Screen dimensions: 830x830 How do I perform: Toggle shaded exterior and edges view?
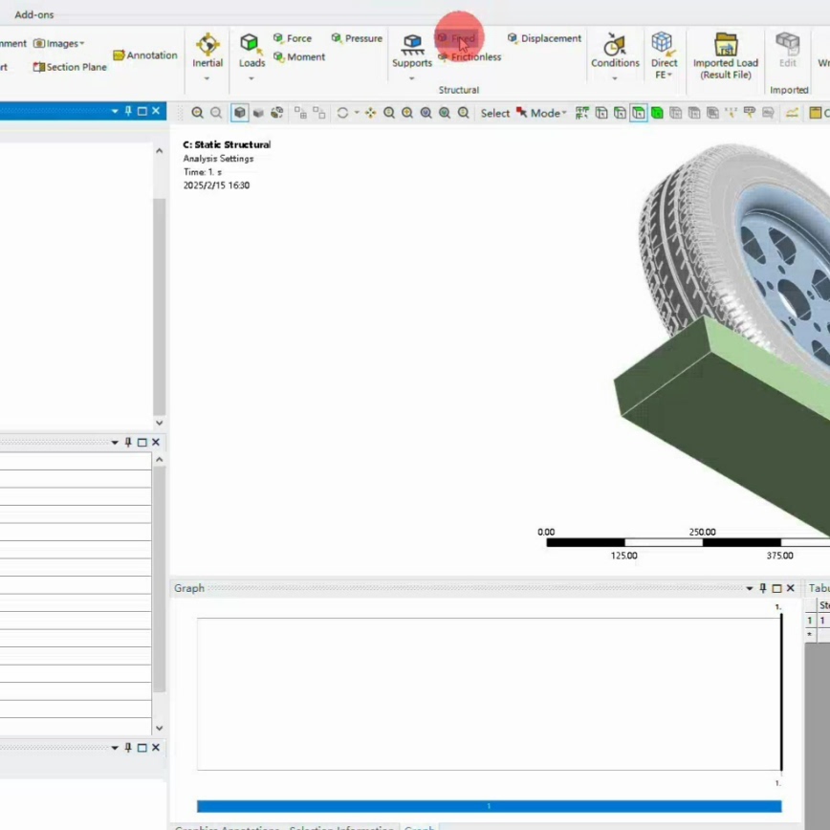[240, 113]
